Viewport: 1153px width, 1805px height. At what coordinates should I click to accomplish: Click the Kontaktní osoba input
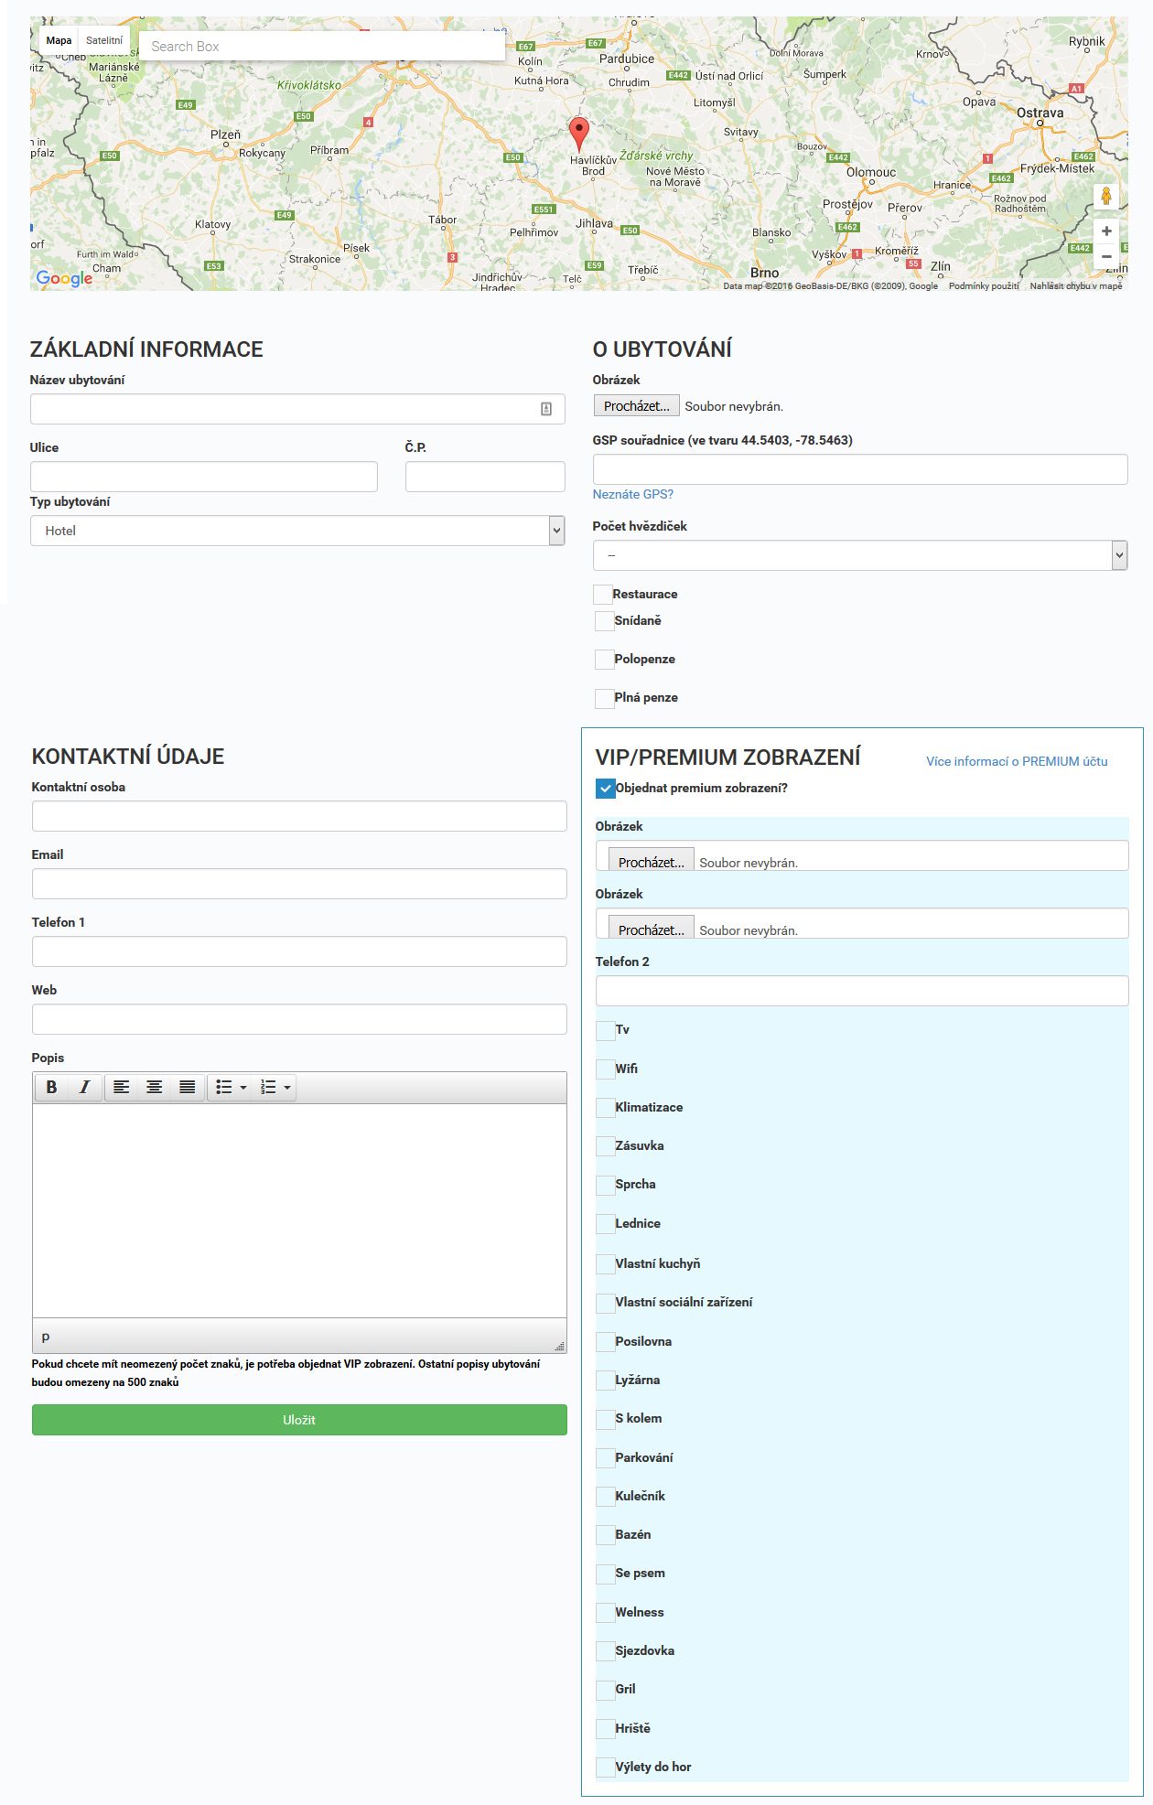pos(299,816)
